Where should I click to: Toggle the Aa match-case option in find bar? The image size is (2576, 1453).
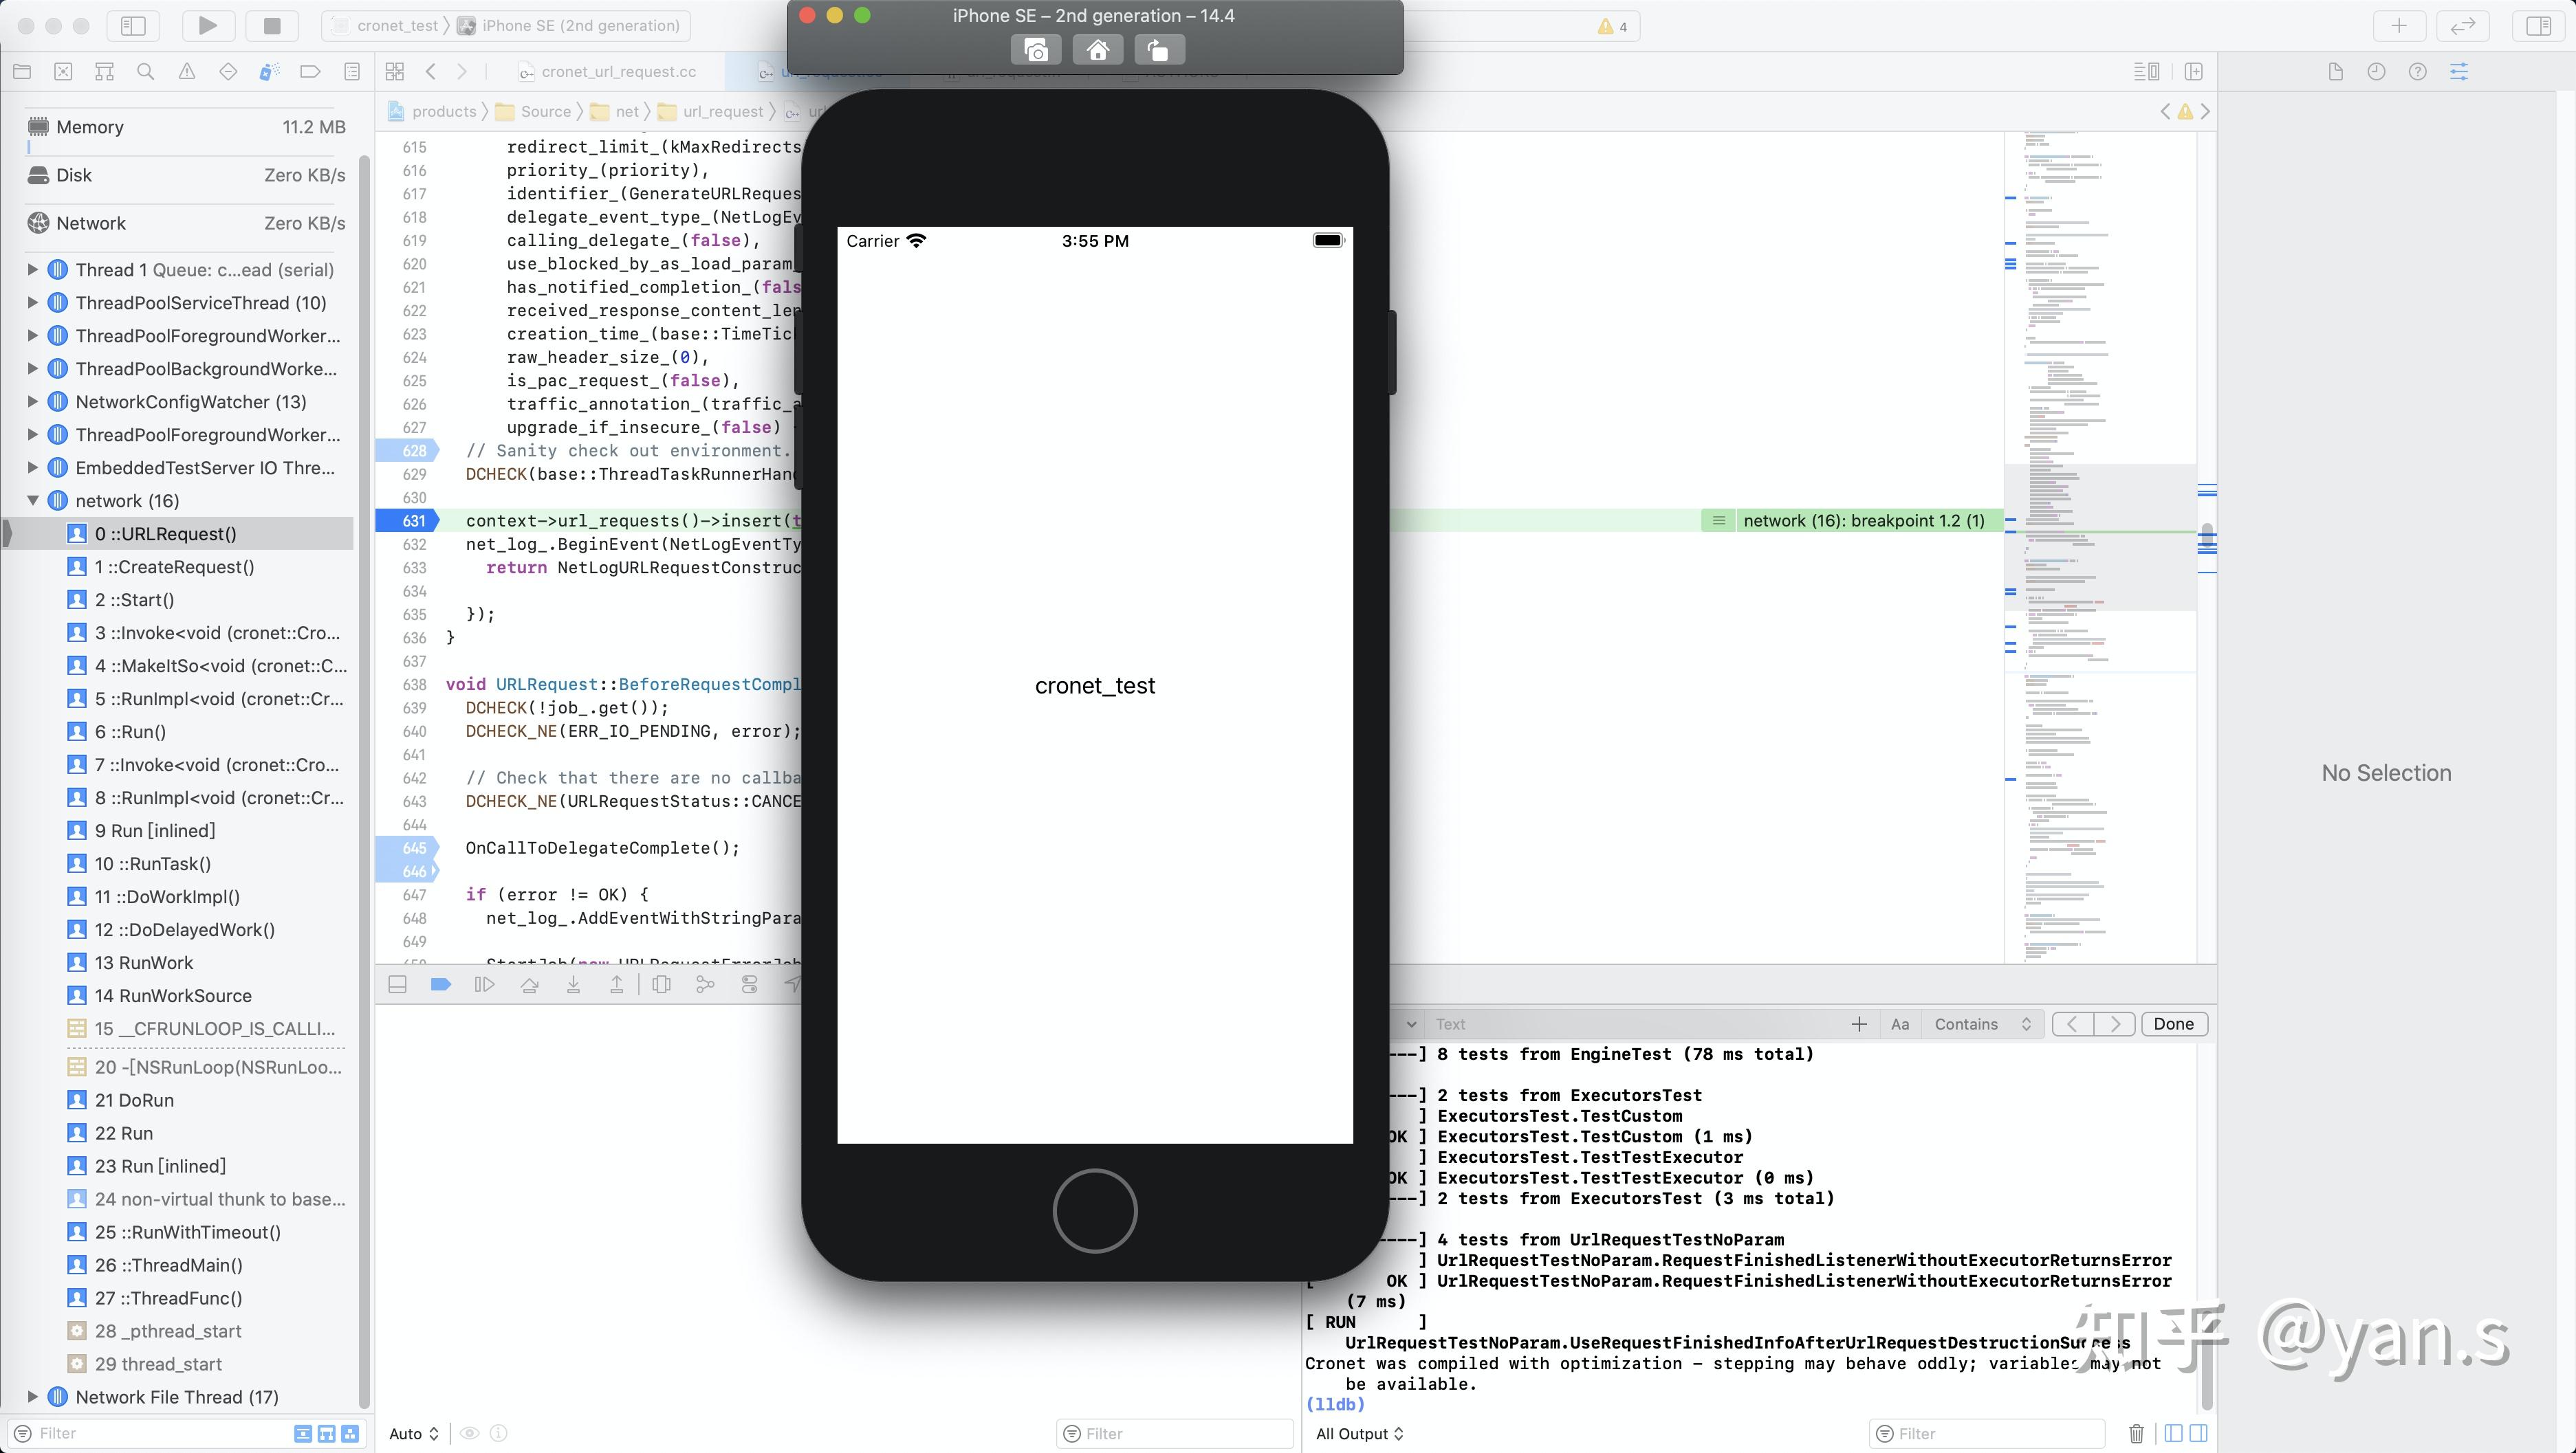tap(1899, 1023)
